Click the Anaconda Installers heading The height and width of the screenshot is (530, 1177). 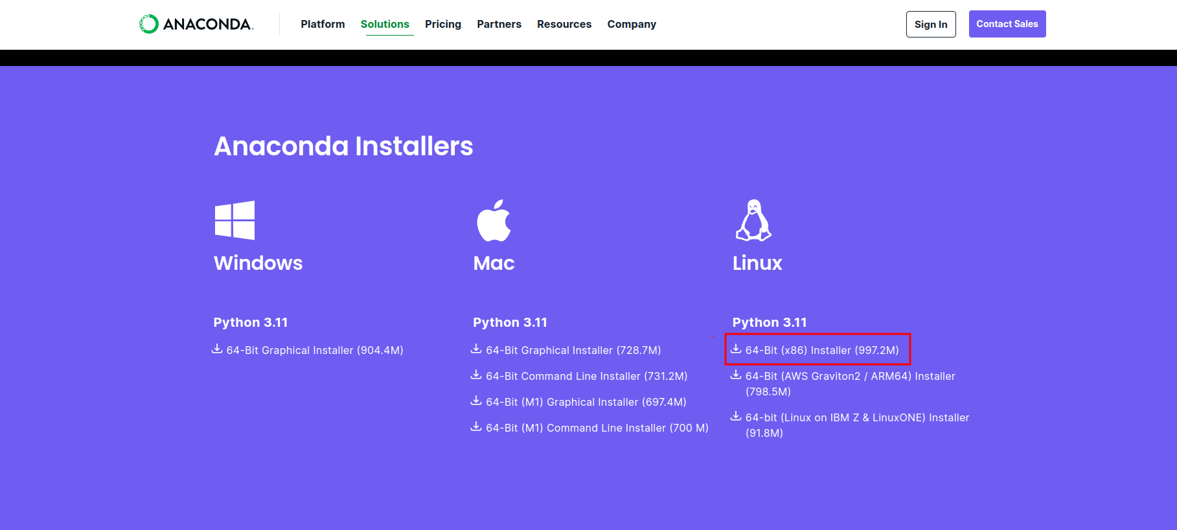(x=343, y=146)
